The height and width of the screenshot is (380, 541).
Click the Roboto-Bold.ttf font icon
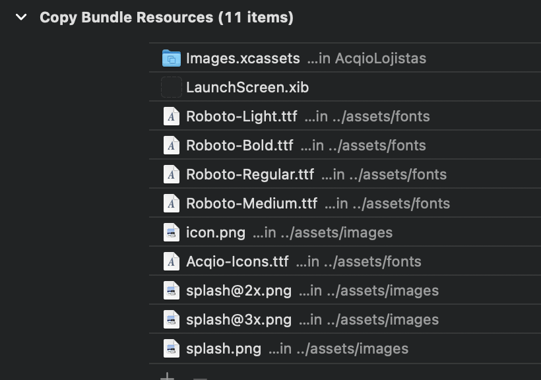click(172, 145)
